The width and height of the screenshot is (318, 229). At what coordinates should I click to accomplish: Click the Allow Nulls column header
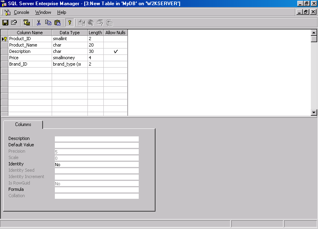click(x=116, y=33)
